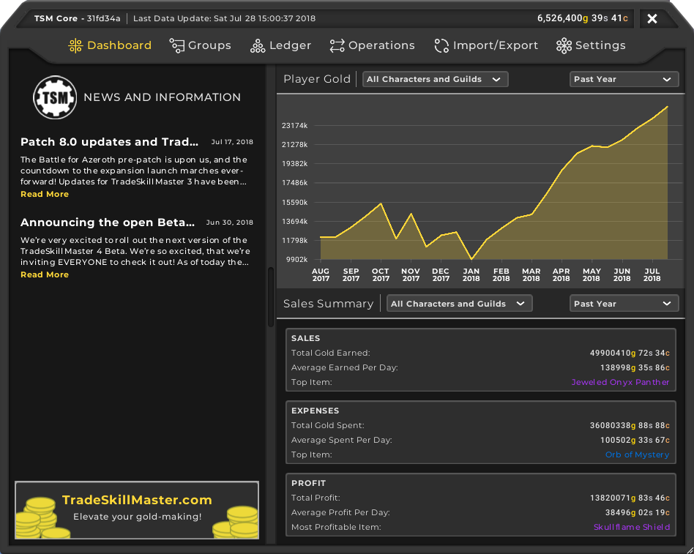The image size is (694, 554).
Task: Select the Skullflame Shield item link
Action: [x=631, y=527]
